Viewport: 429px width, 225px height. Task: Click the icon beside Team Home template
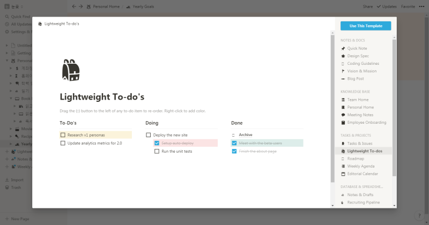[343, 100]
